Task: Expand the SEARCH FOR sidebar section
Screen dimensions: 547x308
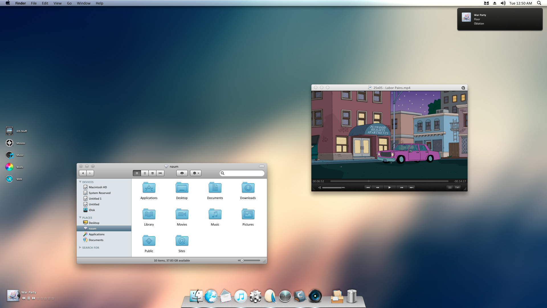Action: 80,248
